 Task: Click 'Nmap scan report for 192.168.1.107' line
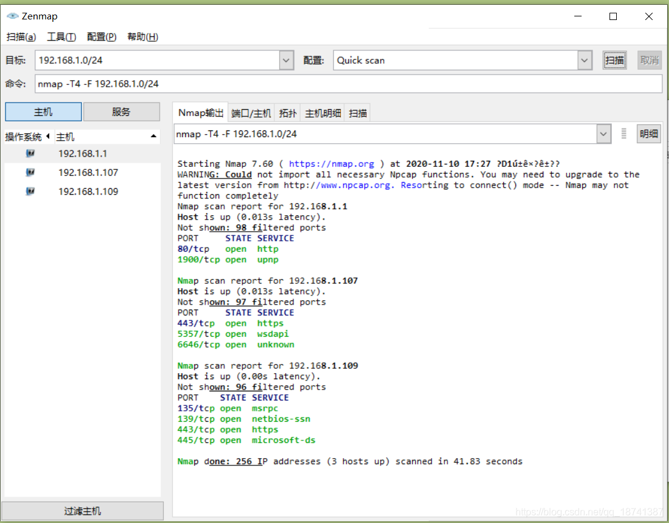coord(268,281)
